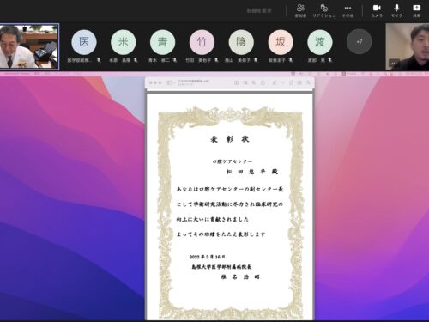Select the 竹 participant avatar
Screen dimensions: 429x322
click(x=202, y=42)
